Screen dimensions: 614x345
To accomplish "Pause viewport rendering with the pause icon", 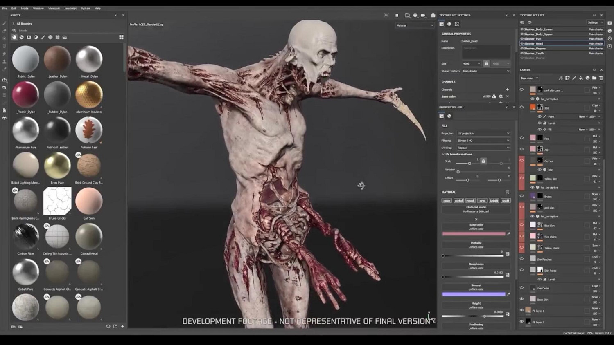I will 397,16.
